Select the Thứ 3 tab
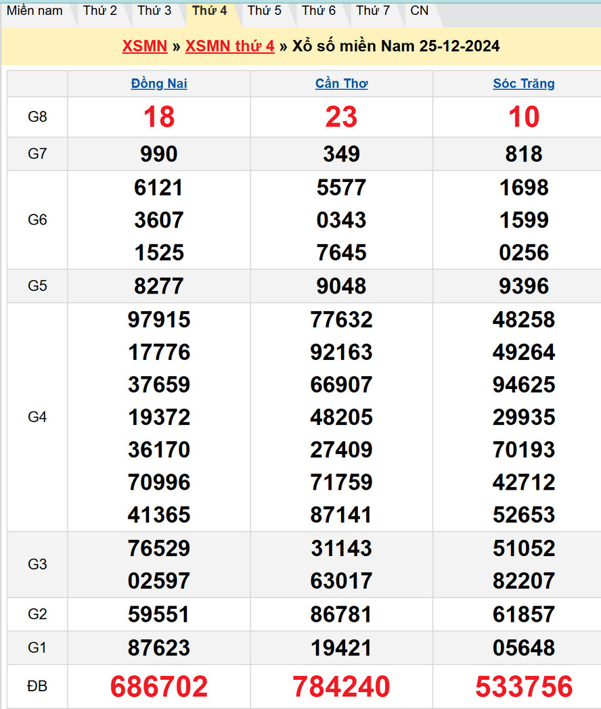The height and width of the screenshot is (709, 601). 154,11
